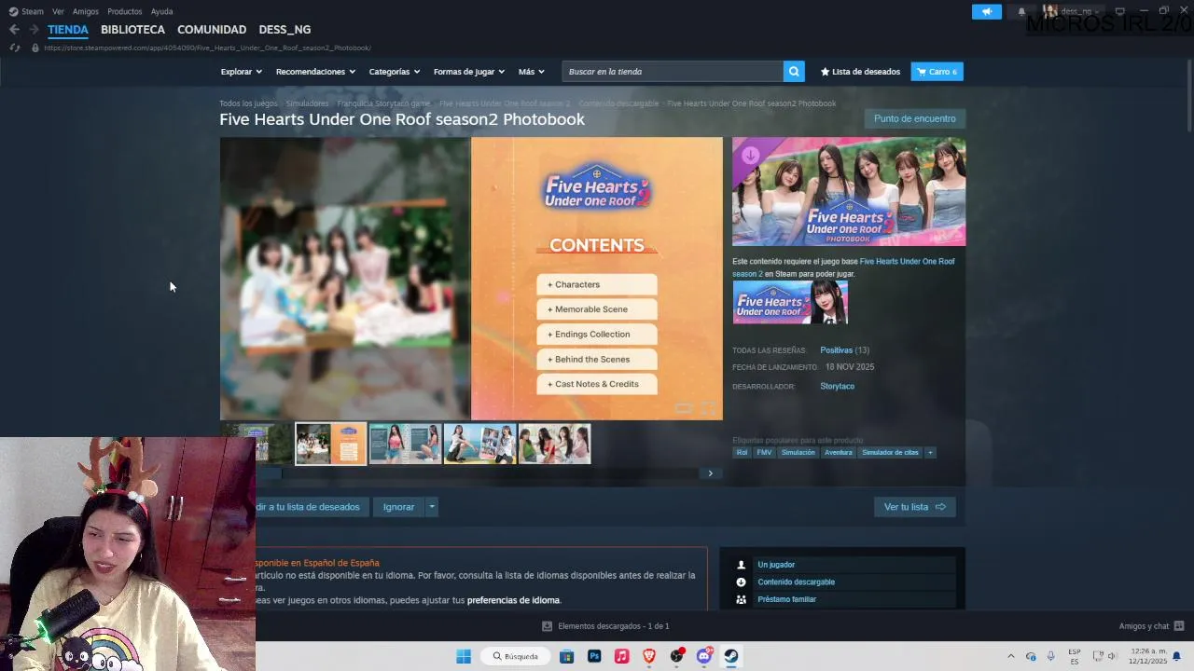Click the store page URL address

207,48
